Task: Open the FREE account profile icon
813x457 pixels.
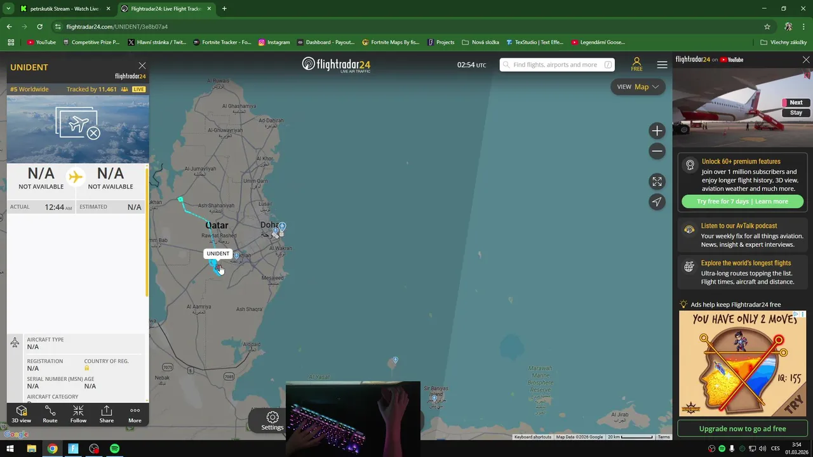Action: pos(636,64)
